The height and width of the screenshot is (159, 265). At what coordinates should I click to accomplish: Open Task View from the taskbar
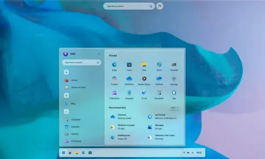tap(70, 153)
